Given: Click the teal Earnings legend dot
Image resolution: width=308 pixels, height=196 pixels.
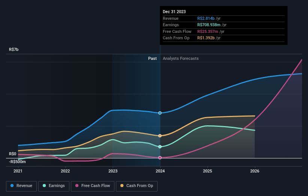Looking at the screenshot, I should click(x=44, y=186).
